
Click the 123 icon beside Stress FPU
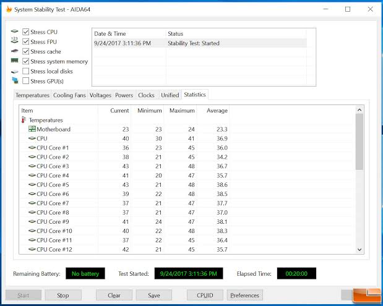[x=15, y=40]
